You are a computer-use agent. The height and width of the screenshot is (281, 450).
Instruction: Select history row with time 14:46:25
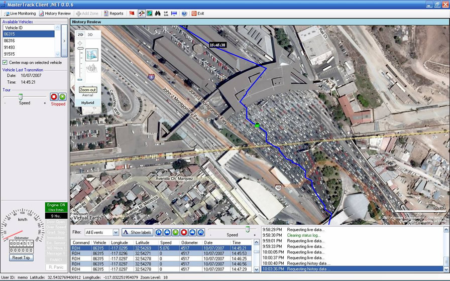(161, 258)
